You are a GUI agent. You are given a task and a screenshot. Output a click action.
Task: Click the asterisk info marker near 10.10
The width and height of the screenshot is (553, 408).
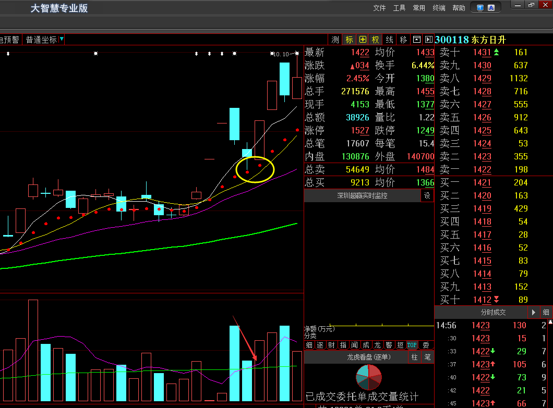[x=272, y=54]
